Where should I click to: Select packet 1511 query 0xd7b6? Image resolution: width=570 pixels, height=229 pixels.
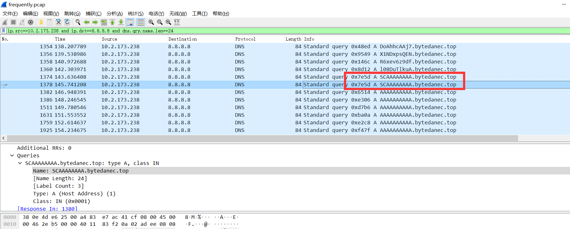[285, 107]
